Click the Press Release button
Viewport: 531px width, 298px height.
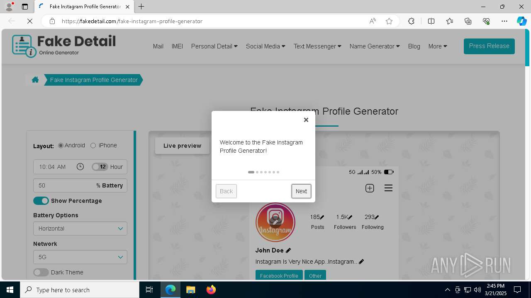tap(489, 46)
